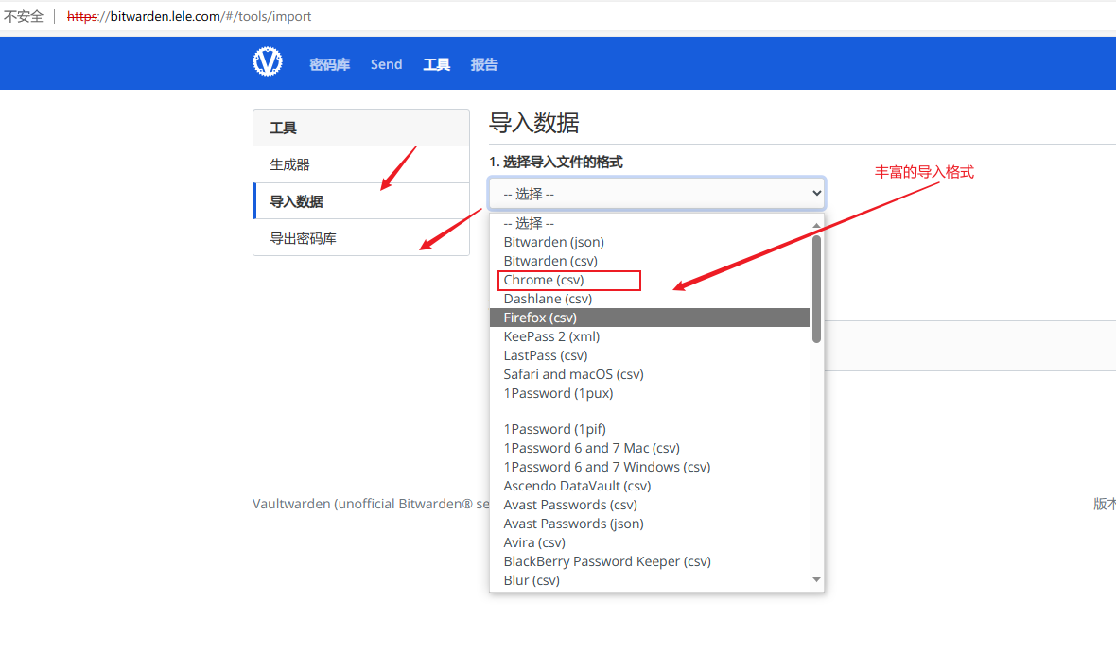The width and height of the screenshot is (1116, 653).
Task: Choose Bitwarden (json) format
Action: click(649, 242)
